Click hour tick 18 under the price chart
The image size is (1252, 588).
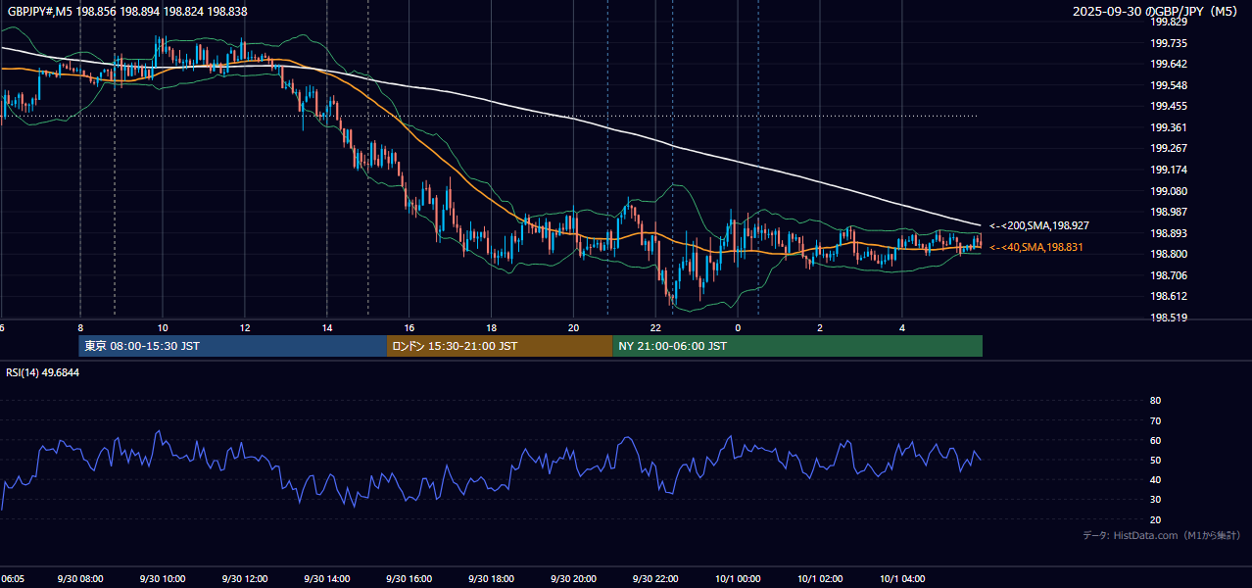492,328
